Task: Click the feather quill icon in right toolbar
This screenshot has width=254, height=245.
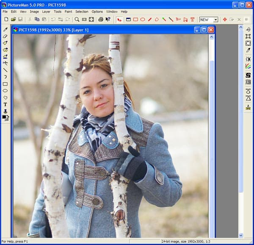Action: tap(248, 50)
